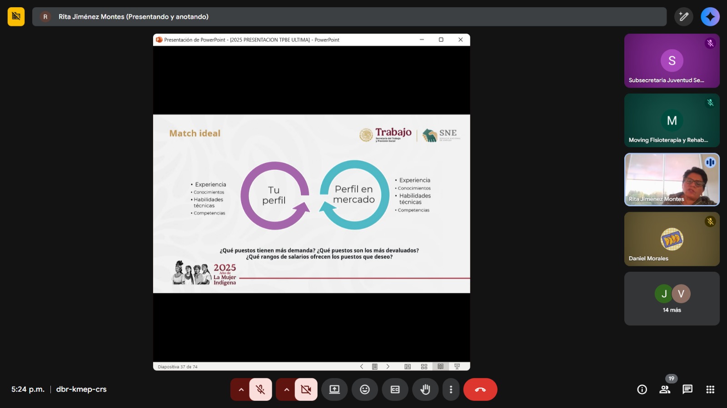
Task: Turn on the camera
Action: [x=306, y=389]
